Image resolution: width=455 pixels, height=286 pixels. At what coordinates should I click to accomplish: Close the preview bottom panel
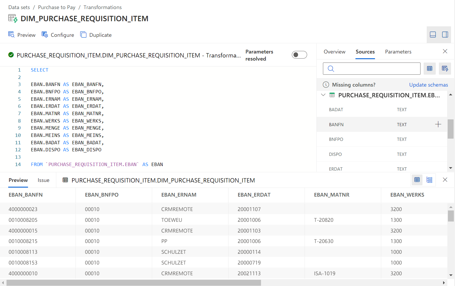[445, 180]
